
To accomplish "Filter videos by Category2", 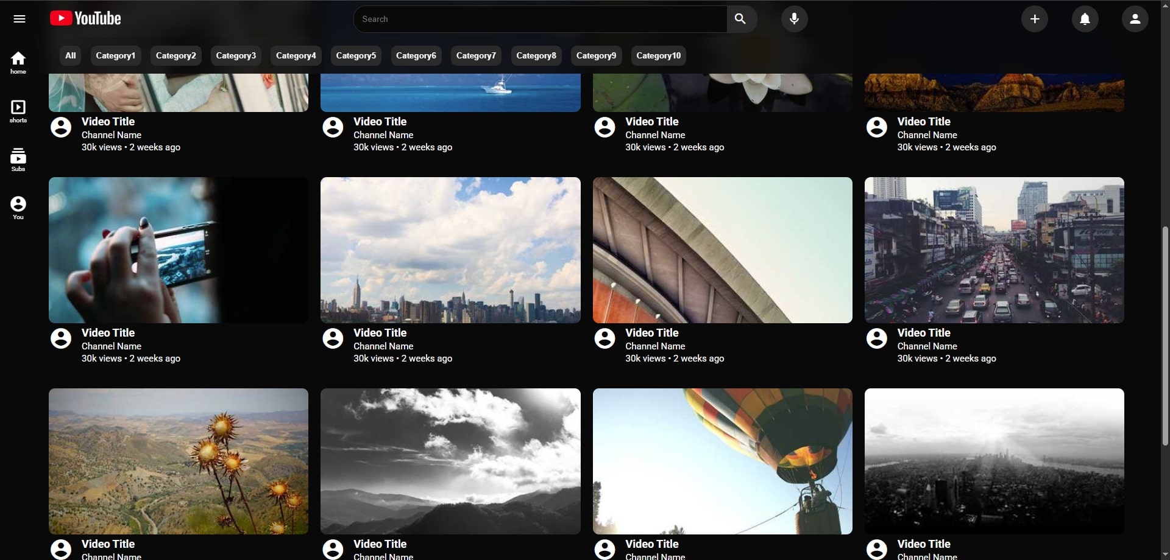I will click(x=176, y=55).
